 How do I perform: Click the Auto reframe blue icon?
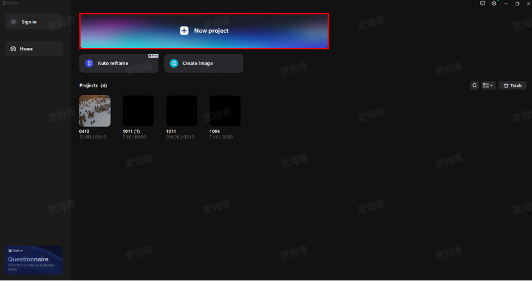89,63
